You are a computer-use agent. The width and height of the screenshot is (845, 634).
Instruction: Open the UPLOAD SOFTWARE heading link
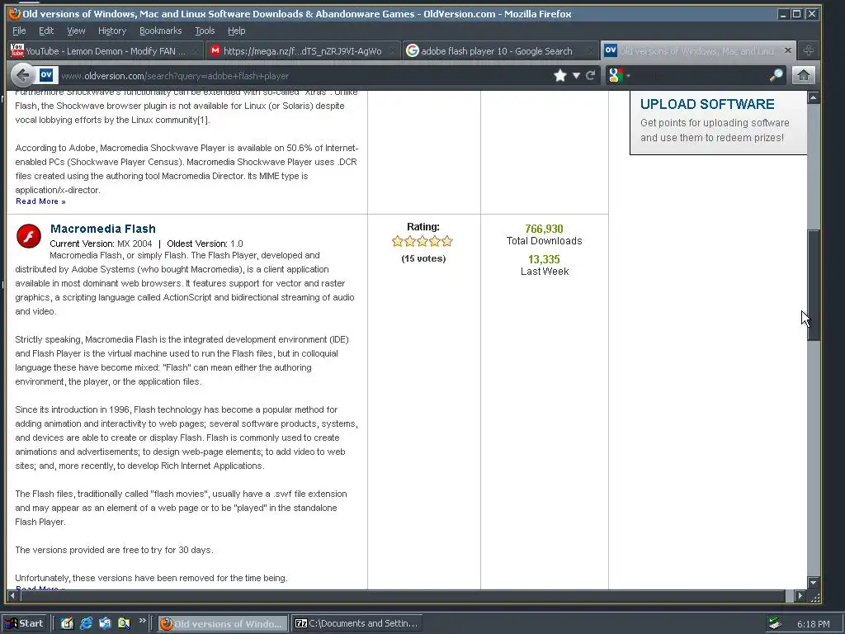pyautogui.click(x=707, y=104)
